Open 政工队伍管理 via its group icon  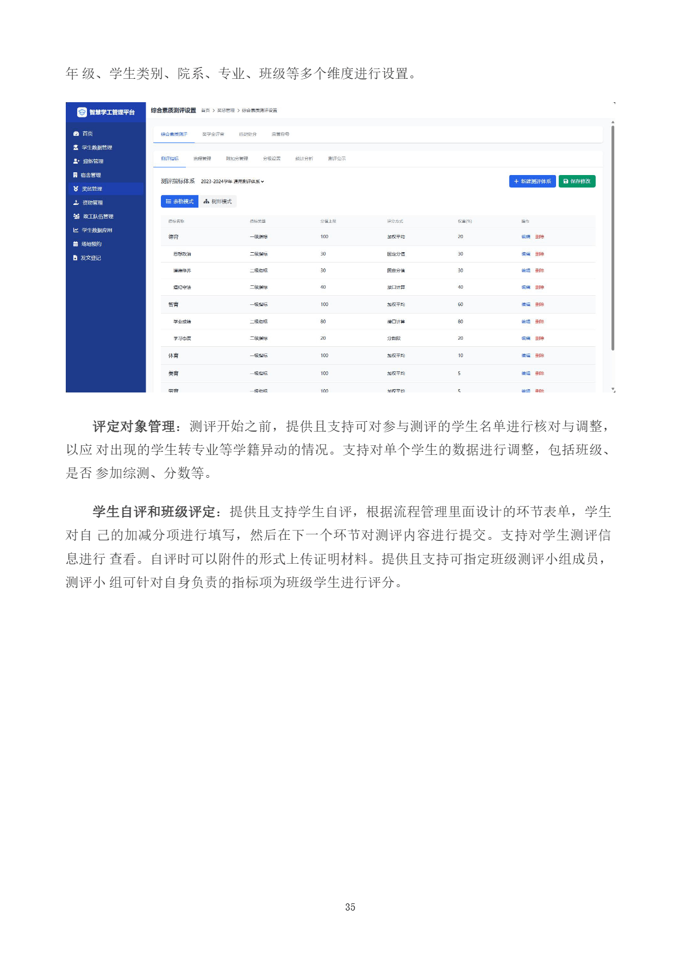77,216
